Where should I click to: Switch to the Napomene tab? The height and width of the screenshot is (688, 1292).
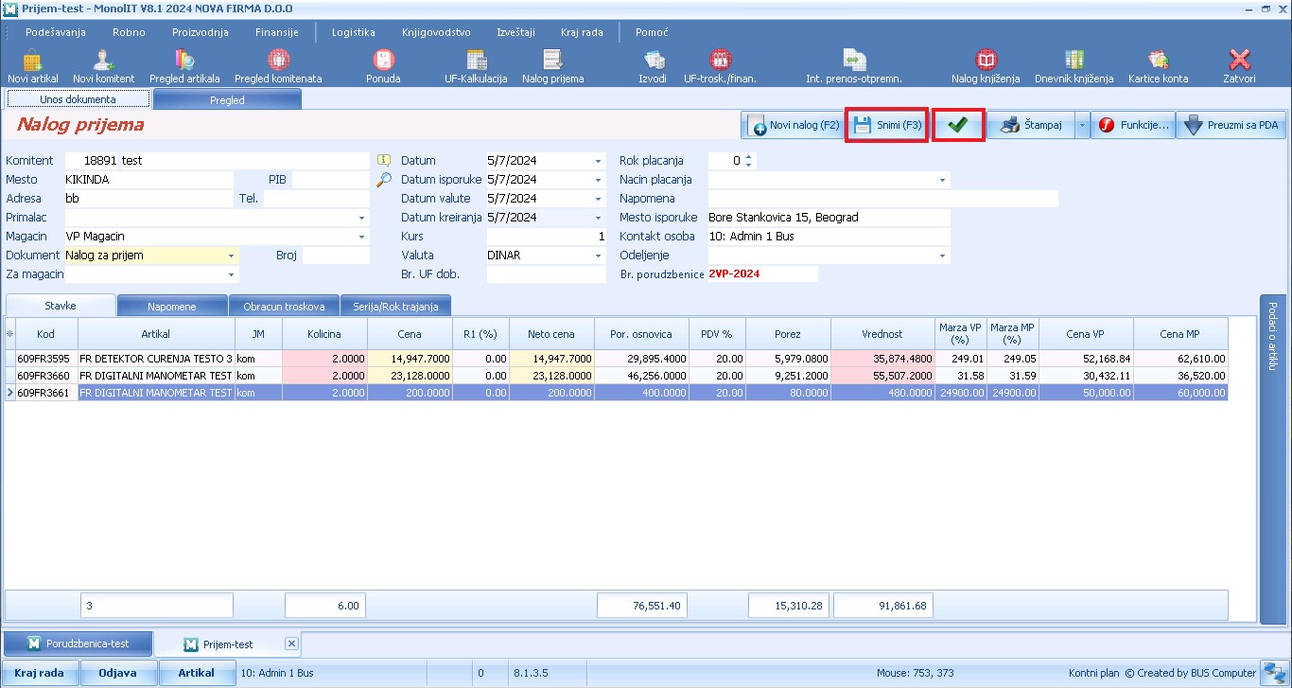(x=172, y=307)
